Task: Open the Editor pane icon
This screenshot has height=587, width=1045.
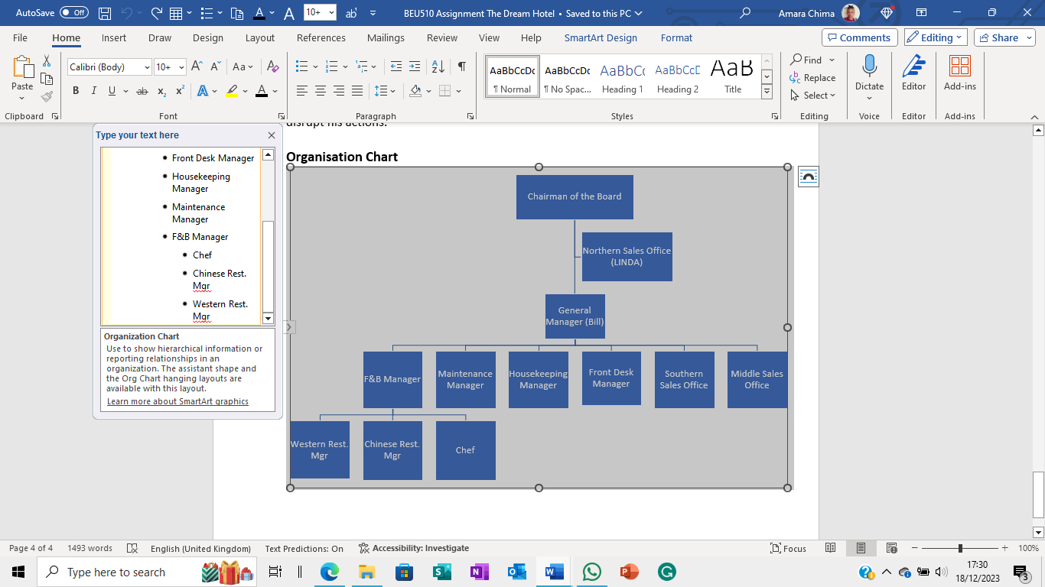Action: pyautogui.click(x=913, y=73)
